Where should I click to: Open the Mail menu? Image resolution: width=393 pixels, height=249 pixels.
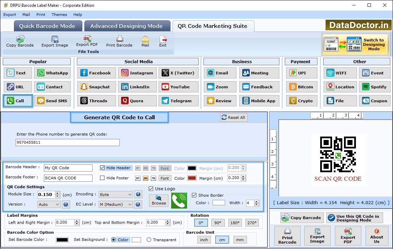(26, 15)
